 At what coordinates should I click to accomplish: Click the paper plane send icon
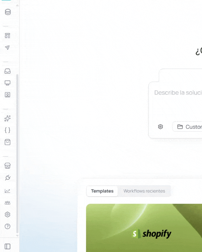7,47
